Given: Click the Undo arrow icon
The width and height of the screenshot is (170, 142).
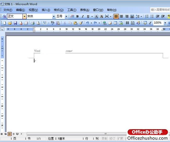Looking at the screenshot, I should pos(87,23).
